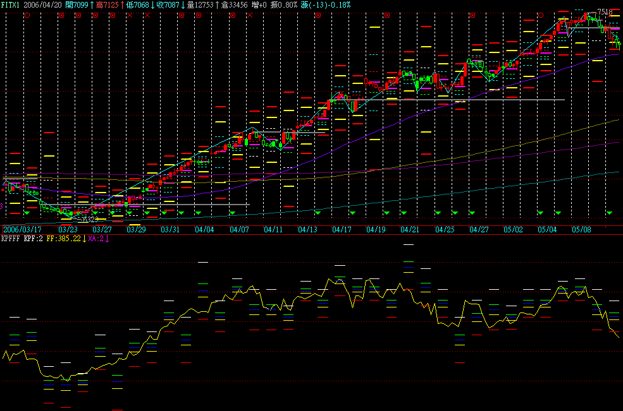The height and width of the screenshot is (411, 623).
Task: Select the 04/19 date axis label
Action: (375, 229)
